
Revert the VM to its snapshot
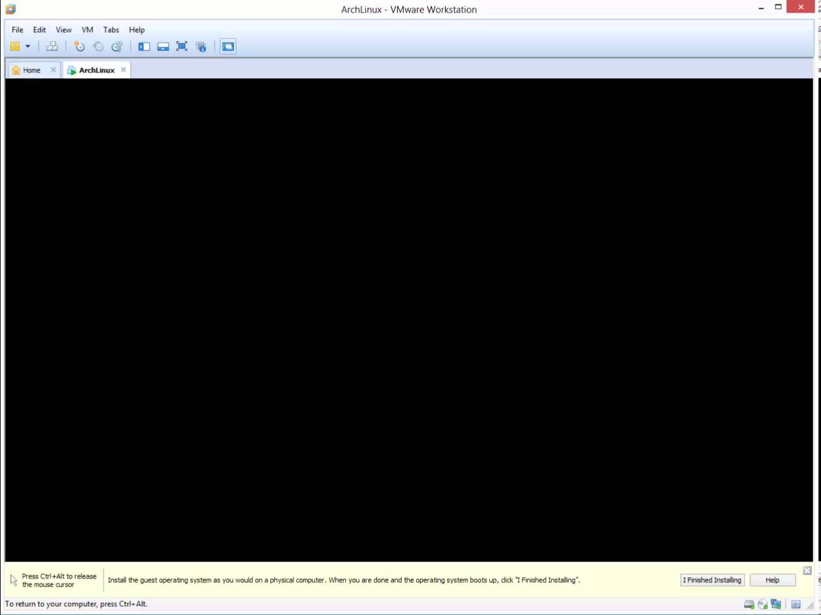tap(98, 46)
